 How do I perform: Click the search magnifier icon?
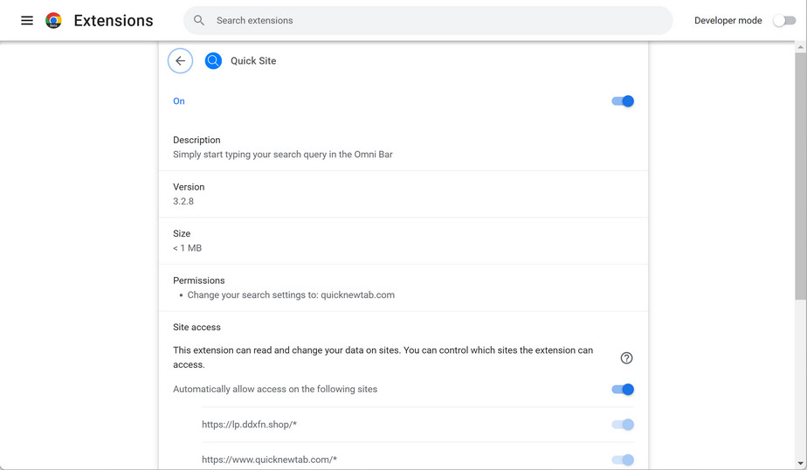click(198, 21)
